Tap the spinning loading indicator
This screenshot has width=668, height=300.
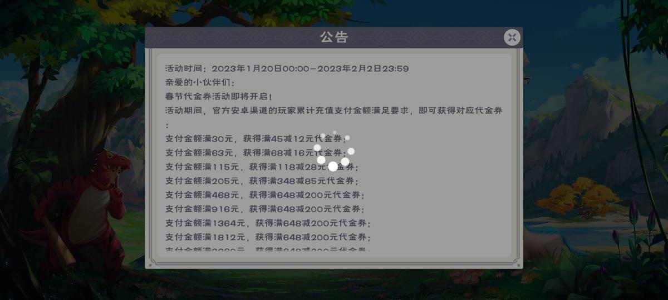(x=333, y=151)
